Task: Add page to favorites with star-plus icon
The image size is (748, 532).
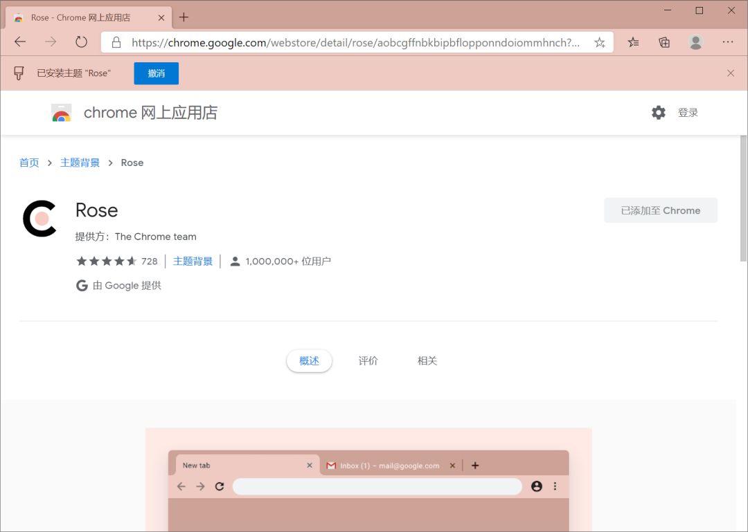Action: tap(600, 42)
